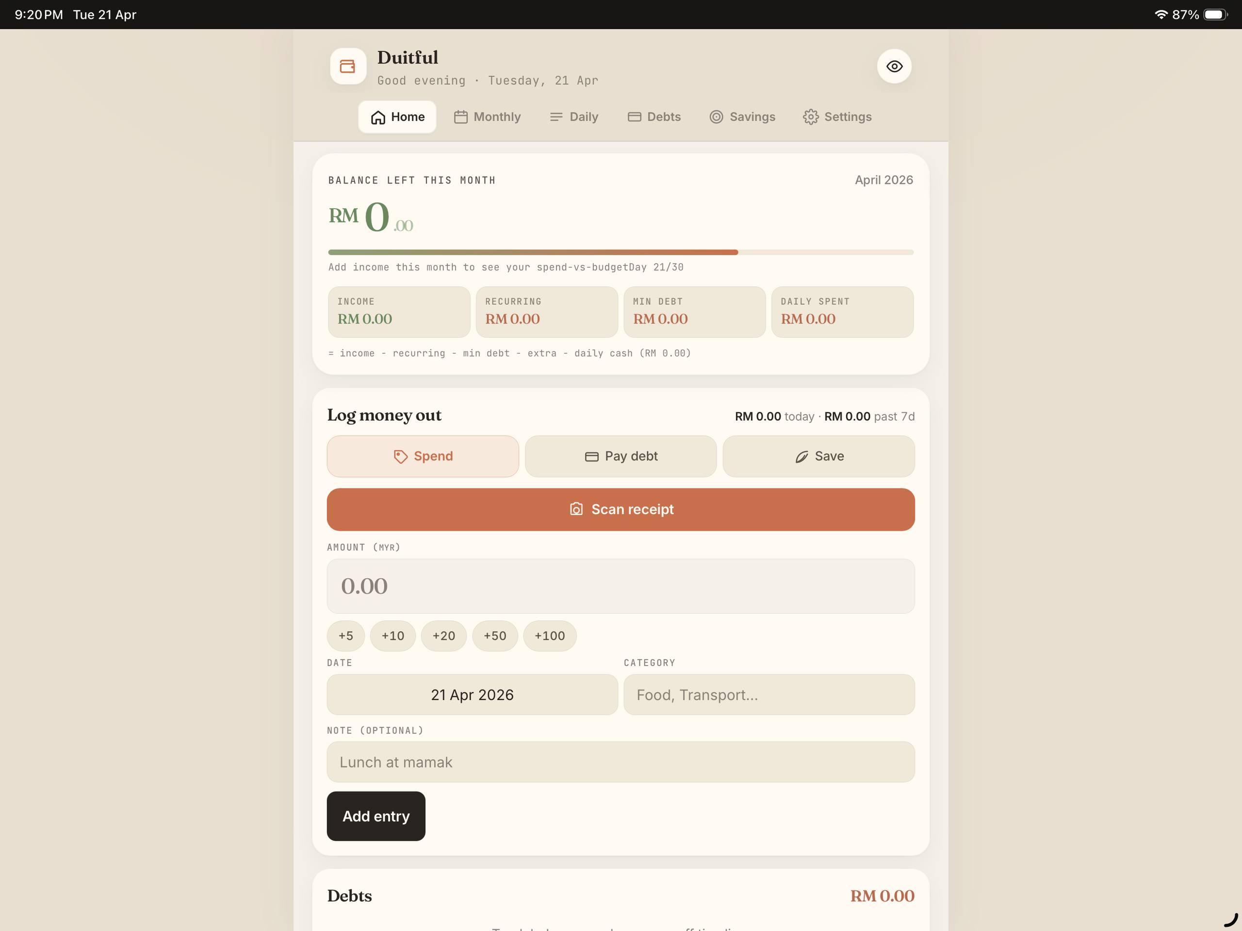Click the Duitful wallet logo icon
This screenshot has height=931, width=1242.
point(347,66)
